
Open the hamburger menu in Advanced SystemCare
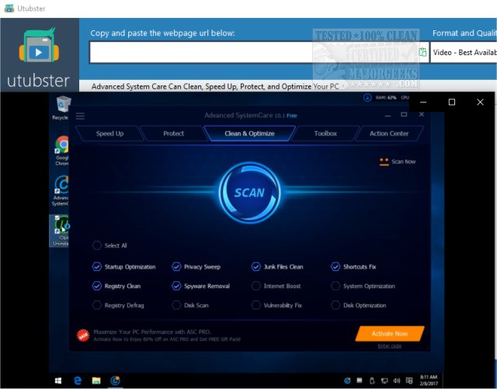coord(80,116)
